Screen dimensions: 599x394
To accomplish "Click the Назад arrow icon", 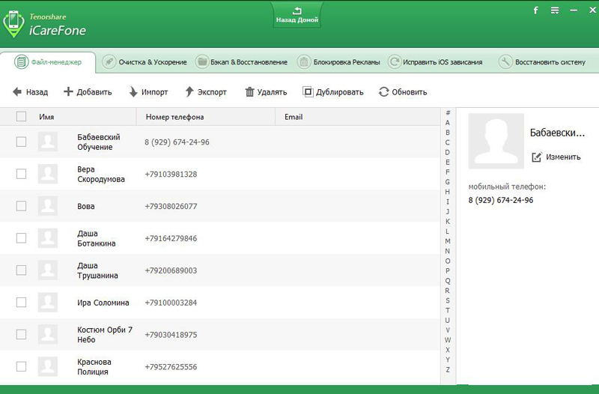I will (x=17, y=91).
